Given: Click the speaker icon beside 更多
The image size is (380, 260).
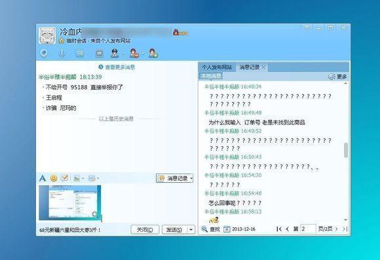Looking at the screenshot, I should [x=332, y=77].
